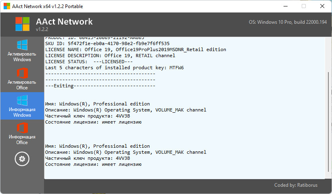The height and width of the screenshot is (194, 332).
Task: Click the 'Last 5 characters' product key line
Action: pos(114,68)
